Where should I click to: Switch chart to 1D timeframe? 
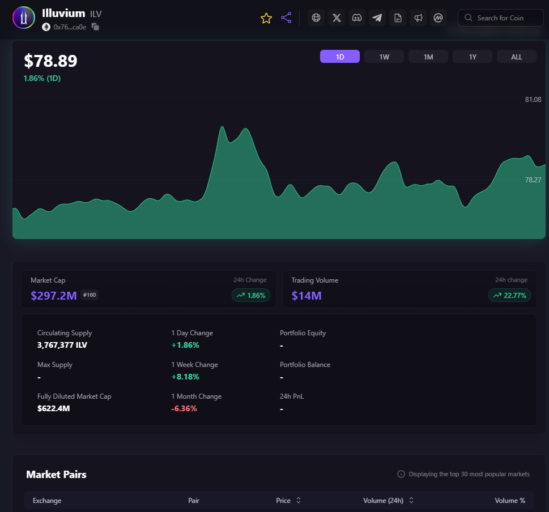(x=340, y=57)
